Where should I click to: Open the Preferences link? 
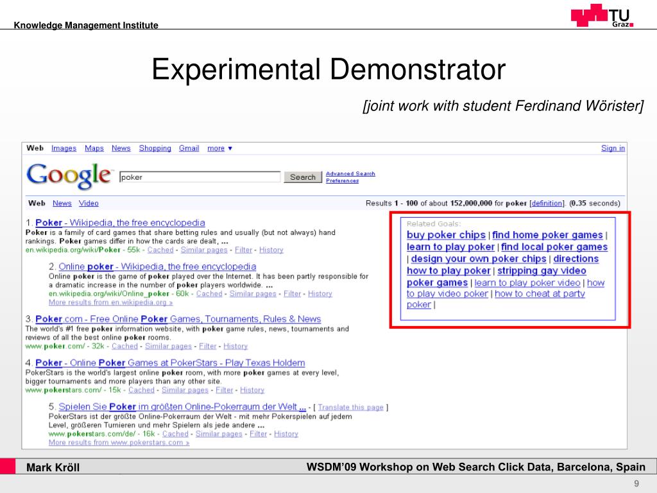pos(343,180)
